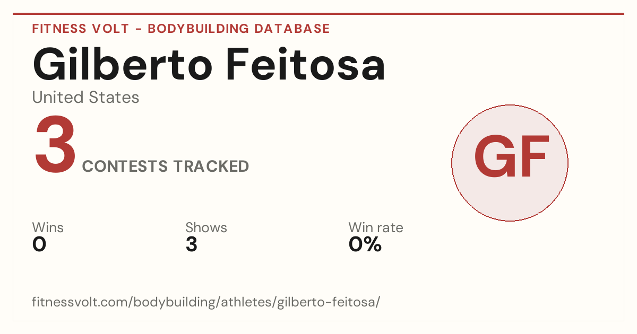Click the 0% win rate value
The image size is (637, 334).
[x=365, y=244]
